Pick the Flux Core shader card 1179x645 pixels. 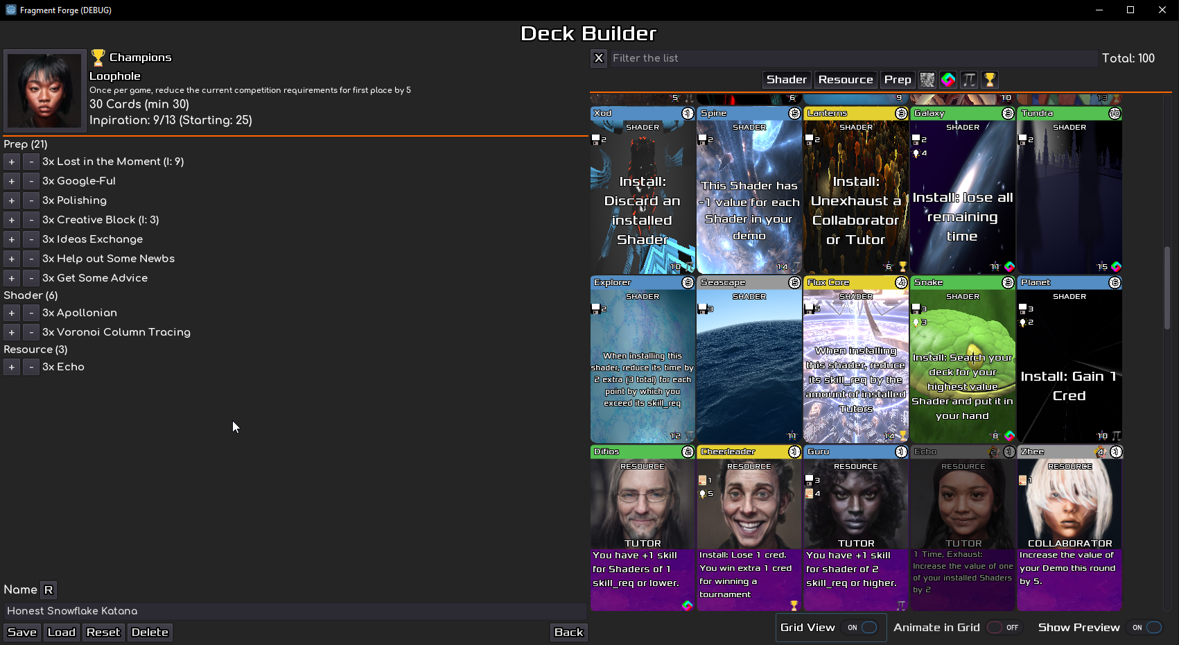[x=856, y=359]
